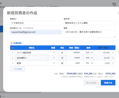The width and height of the screenshot is (119, 98).
Task: Click the 項目名 column header
Action: [32, 48]
